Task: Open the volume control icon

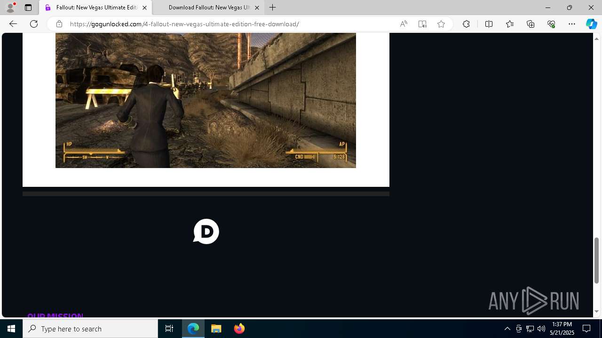Action: (x=541, y=329)
